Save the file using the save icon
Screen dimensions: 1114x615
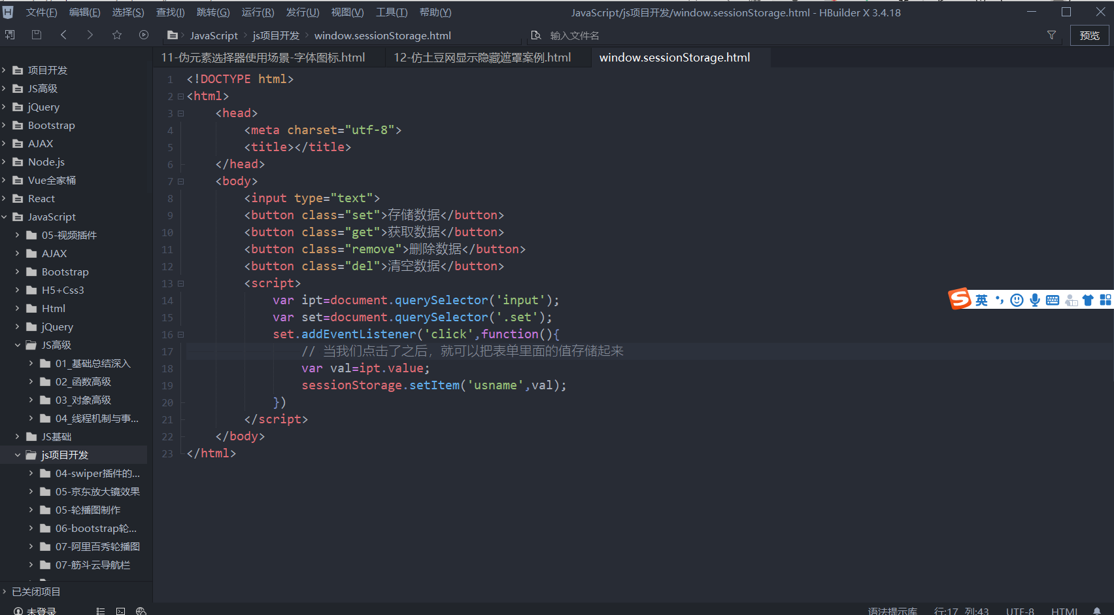click(36, 35)
